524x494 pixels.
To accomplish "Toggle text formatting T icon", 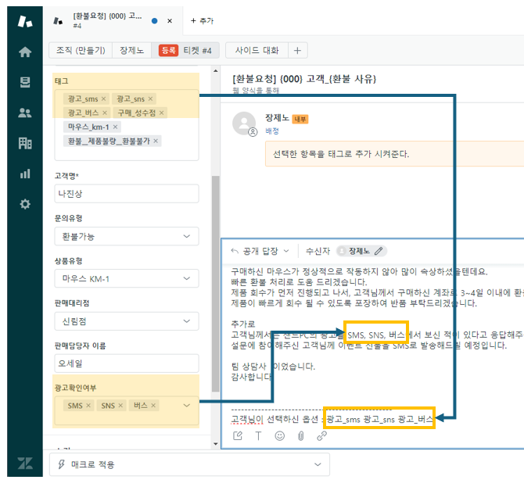I will [258, 436].
